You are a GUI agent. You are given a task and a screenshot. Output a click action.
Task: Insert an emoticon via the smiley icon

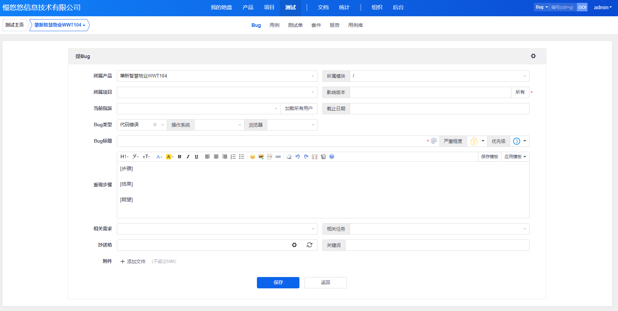[x=252, y=157]
